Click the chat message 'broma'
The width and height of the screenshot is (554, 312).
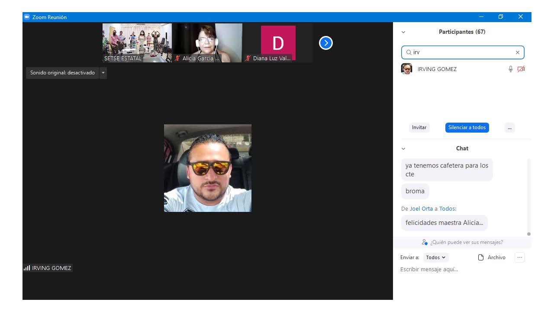pyautogui.click(x=415, y=191)
